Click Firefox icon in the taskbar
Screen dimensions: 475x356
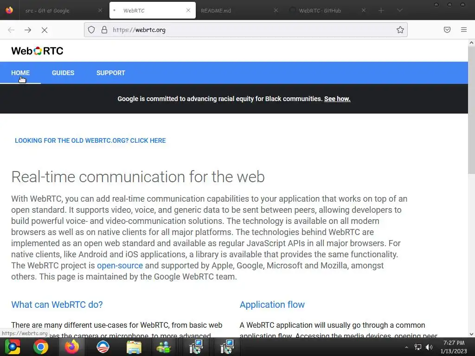click(72, 347)
